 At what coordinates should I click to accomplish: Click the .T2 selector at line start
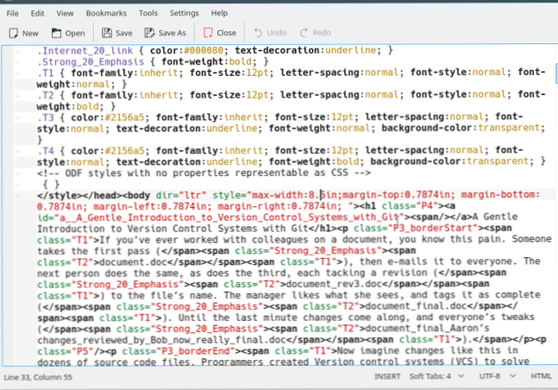coord(45,95)
